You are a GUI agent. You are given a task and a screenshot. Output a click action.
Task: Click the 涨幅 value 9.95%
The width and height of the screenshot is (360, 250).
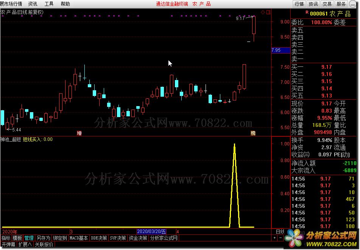tap(325, 118)
